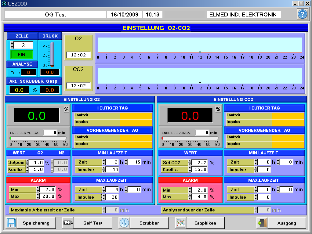
Task: Step the Set CO2 value arrows
Action: 190,163
